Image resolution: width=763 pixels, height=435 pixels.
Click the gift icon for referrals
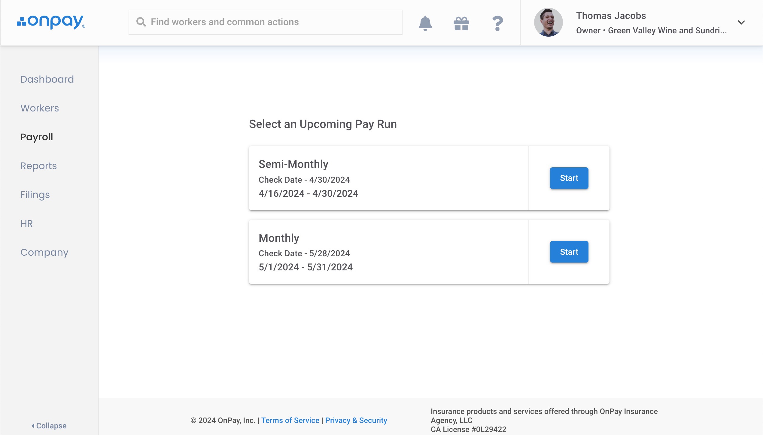[x=461, y=23]
